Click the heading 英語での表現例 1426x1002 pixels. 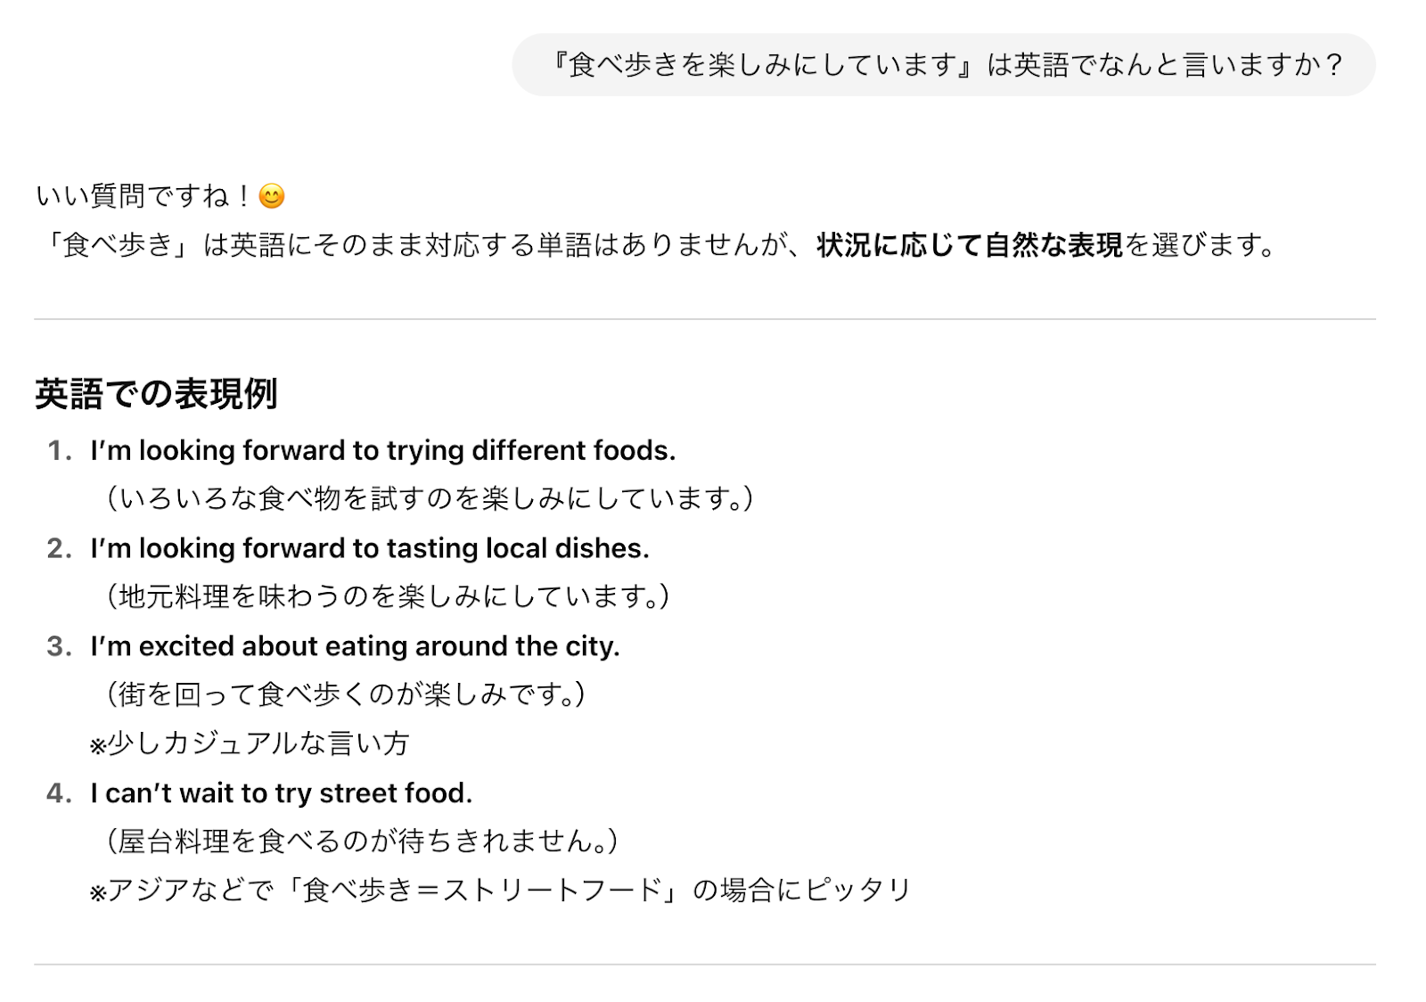pos(157,393)
